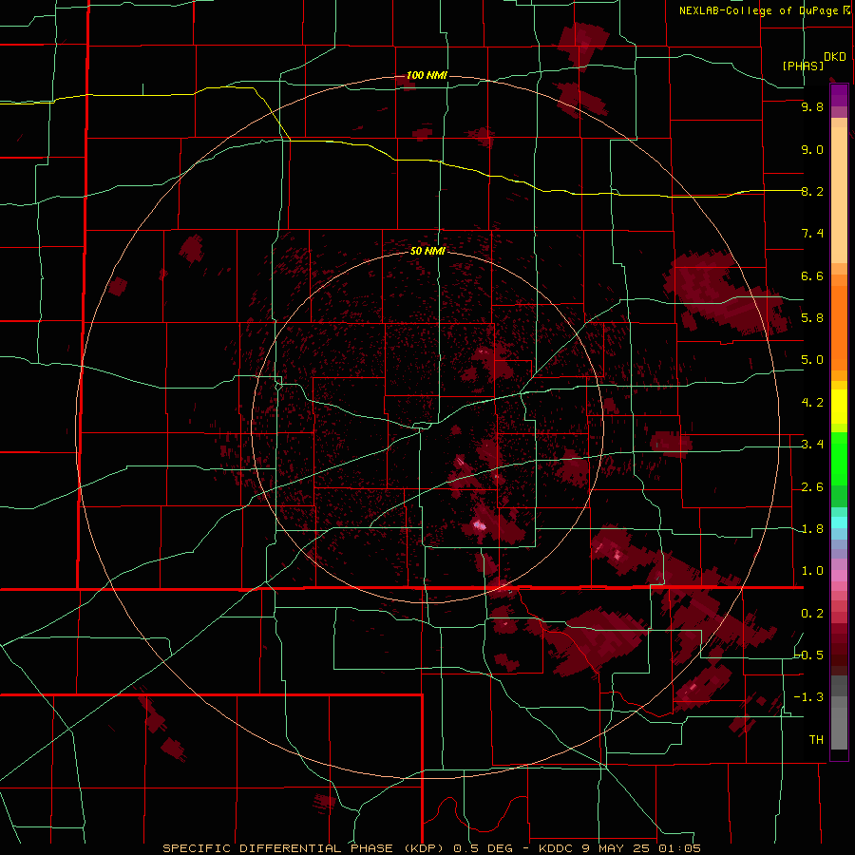This screenshot has height=855, width=855.
Task: Click the 100 NMI range ring label
Action: [x=427, y=75]
